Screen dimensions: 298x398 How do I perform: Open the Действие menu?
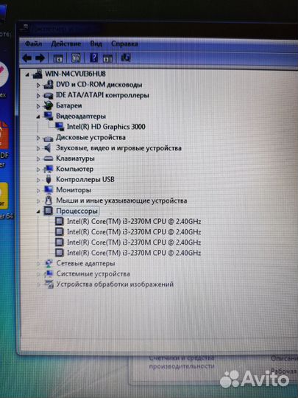(x=66, y=44)
